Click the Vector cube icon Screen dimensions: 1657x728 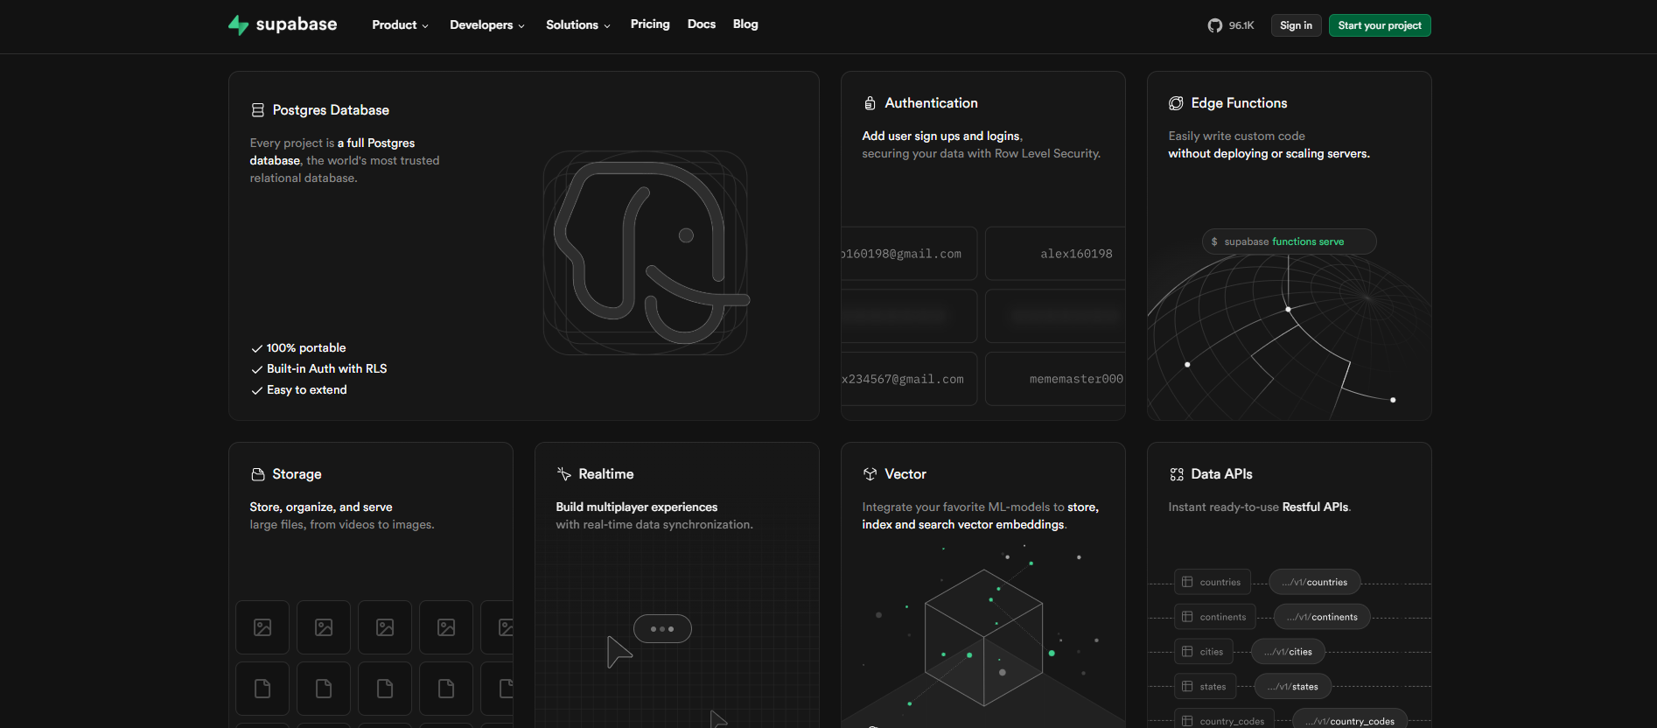(870, 474)
